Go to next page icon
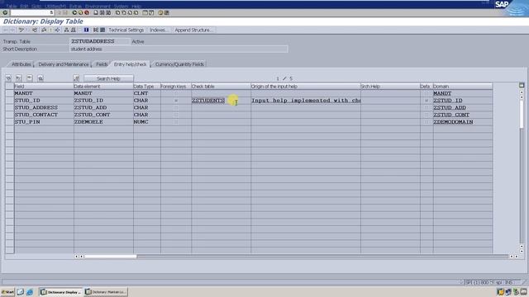This screenshot has width=529, height=297. (x=130, y=13)
